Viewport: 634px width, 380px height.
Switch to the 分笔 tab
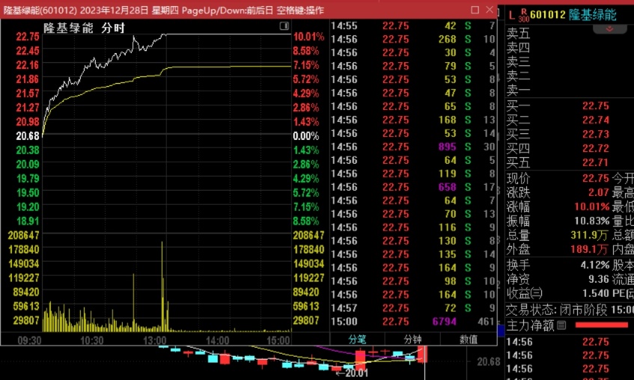357,339
